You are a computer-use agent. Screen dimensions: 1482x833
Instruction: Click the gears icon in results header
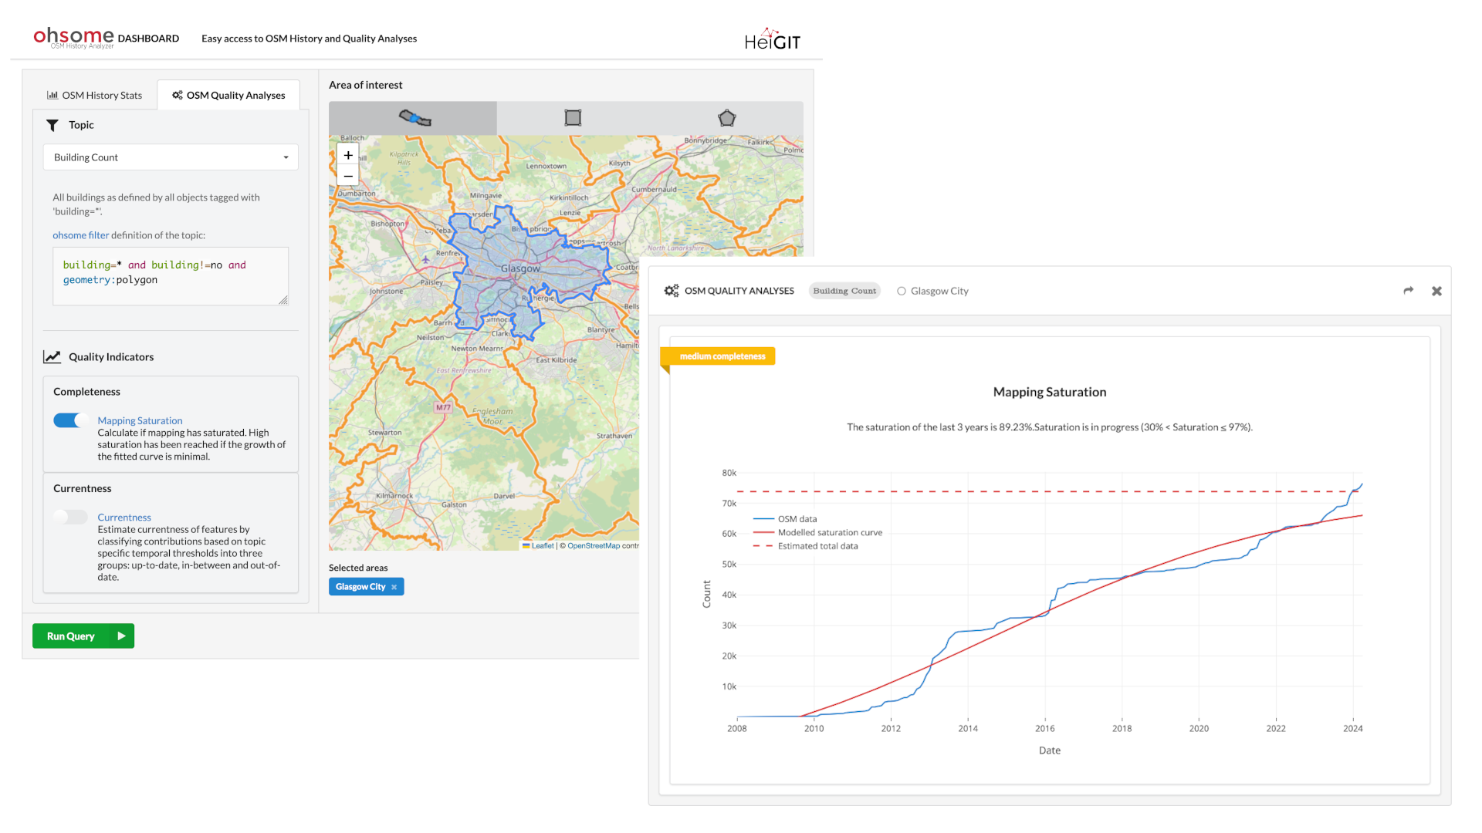672,291
